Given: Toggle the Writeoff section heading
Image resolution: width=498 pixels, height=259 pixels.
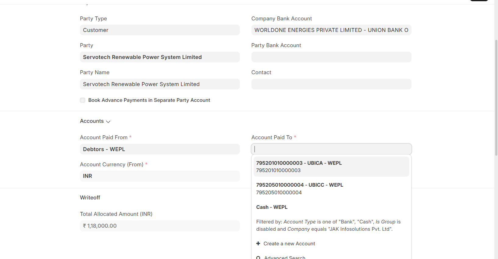Looking at the screenshot, I should coord(90,198).
